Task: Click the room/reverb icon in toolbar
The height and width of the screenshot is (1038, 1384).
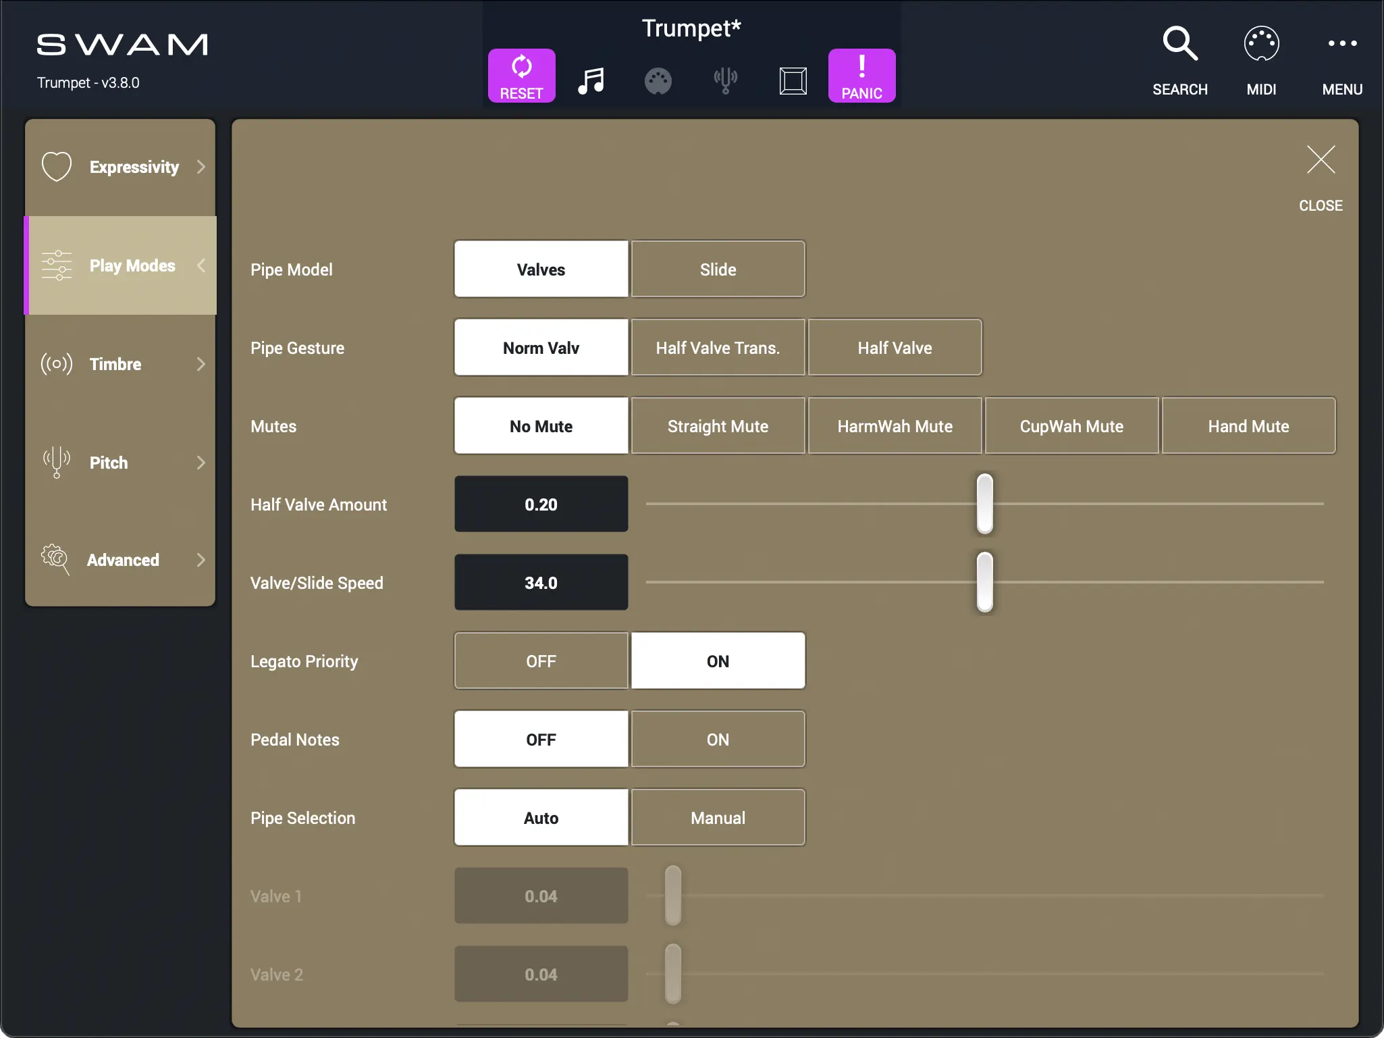Action: [x=793, y=81]
